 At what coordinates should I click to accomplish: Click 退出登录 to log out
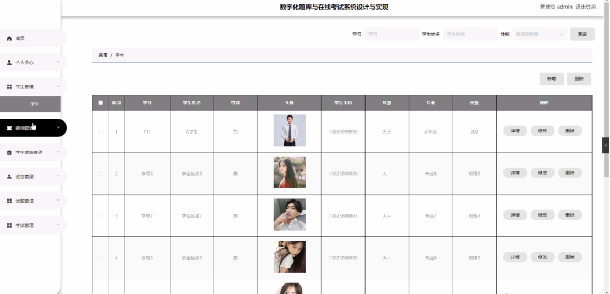585,7
